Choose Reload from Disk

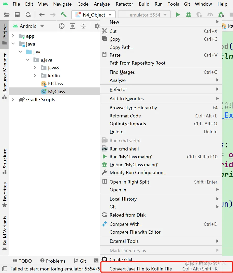point(161,215)
